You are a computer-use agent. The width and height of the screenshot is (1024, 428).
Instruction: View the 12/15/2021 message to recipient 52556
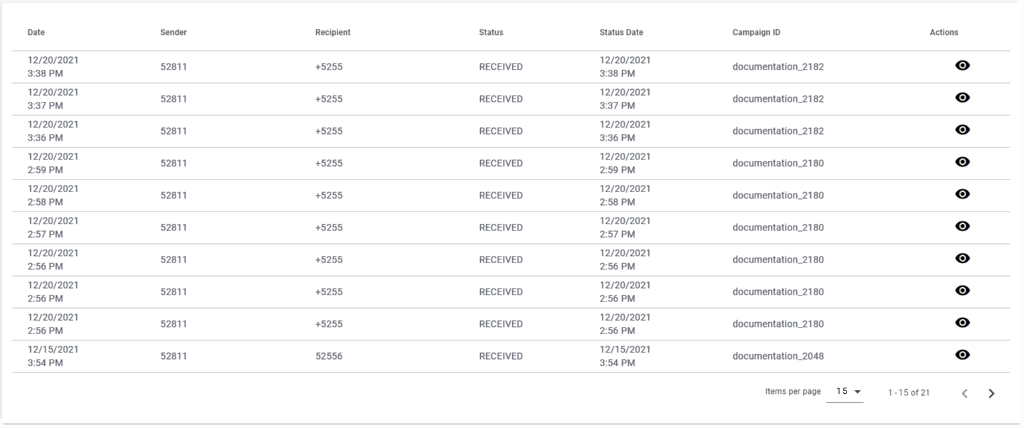[962, 355]
